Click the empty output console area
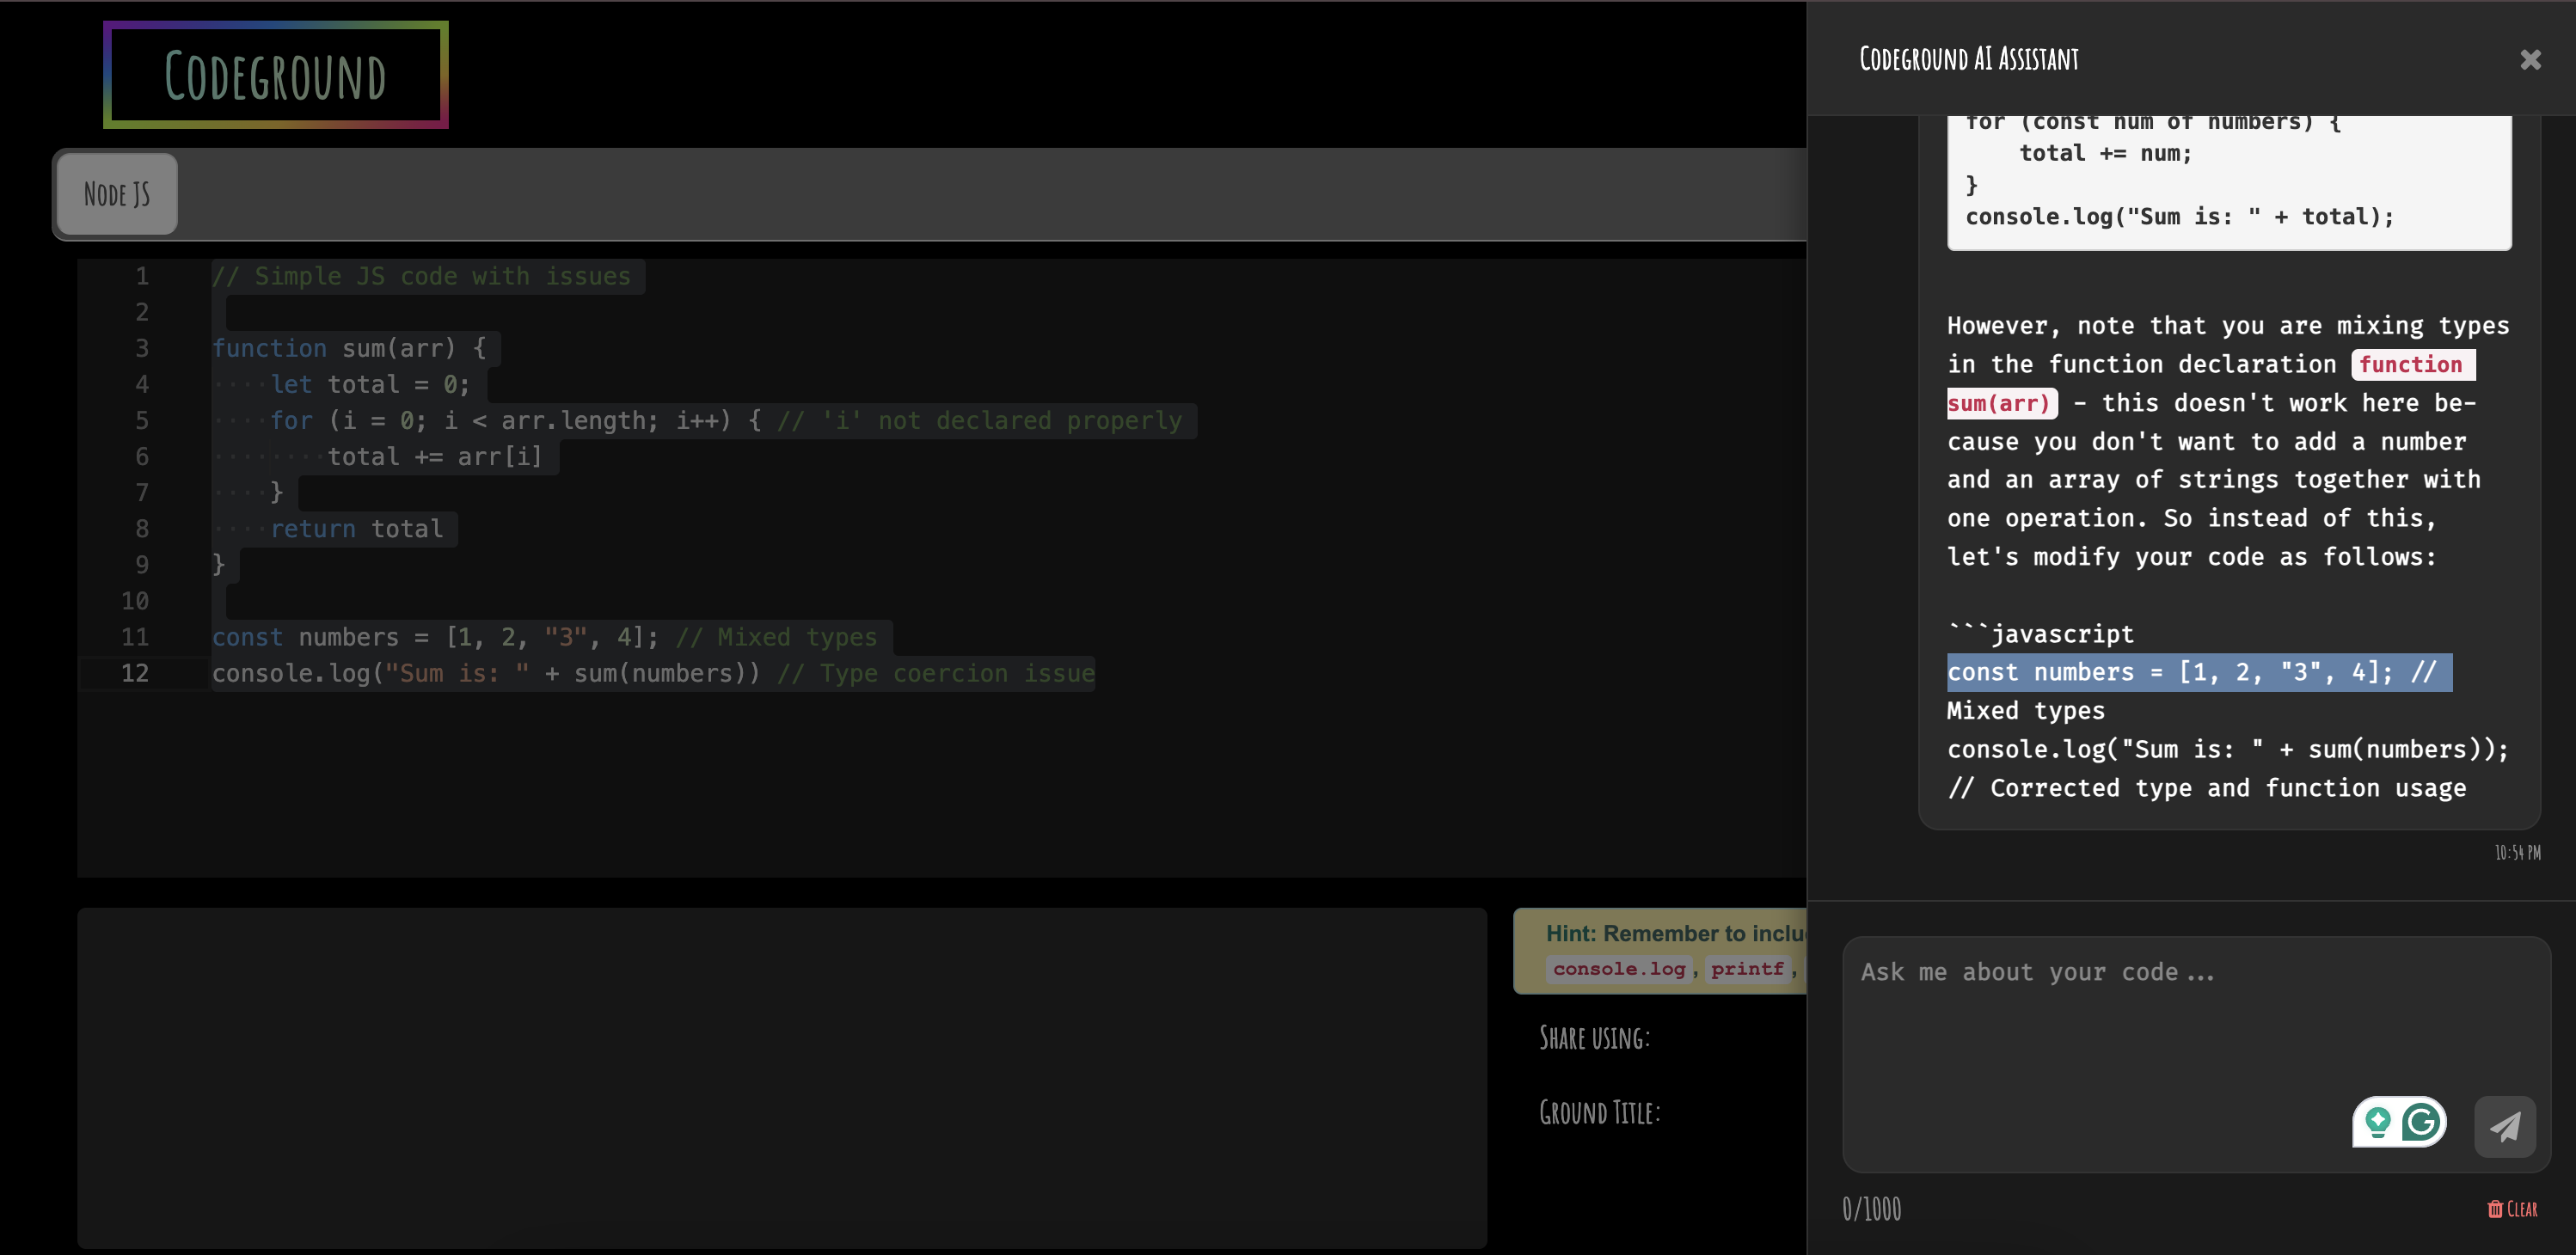The image size is (2576, 1255). (x=782, y=1078)
